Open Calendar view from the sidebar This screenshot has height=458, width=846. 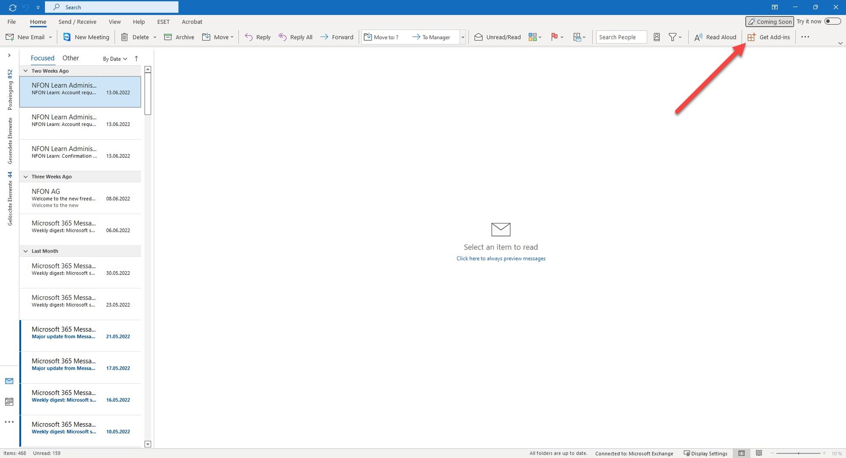tap(9, 402)
